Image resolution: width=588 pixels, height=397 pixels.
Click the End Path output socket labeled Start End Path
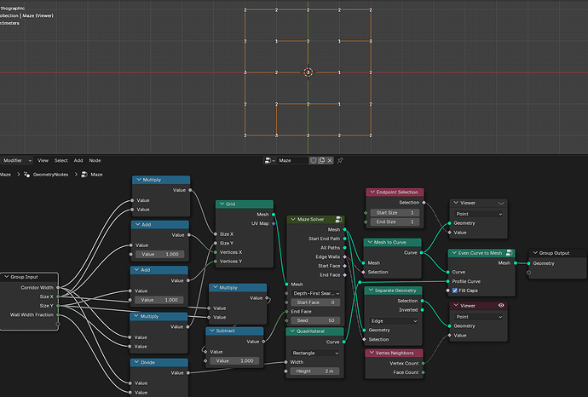(x=344, y=239)
